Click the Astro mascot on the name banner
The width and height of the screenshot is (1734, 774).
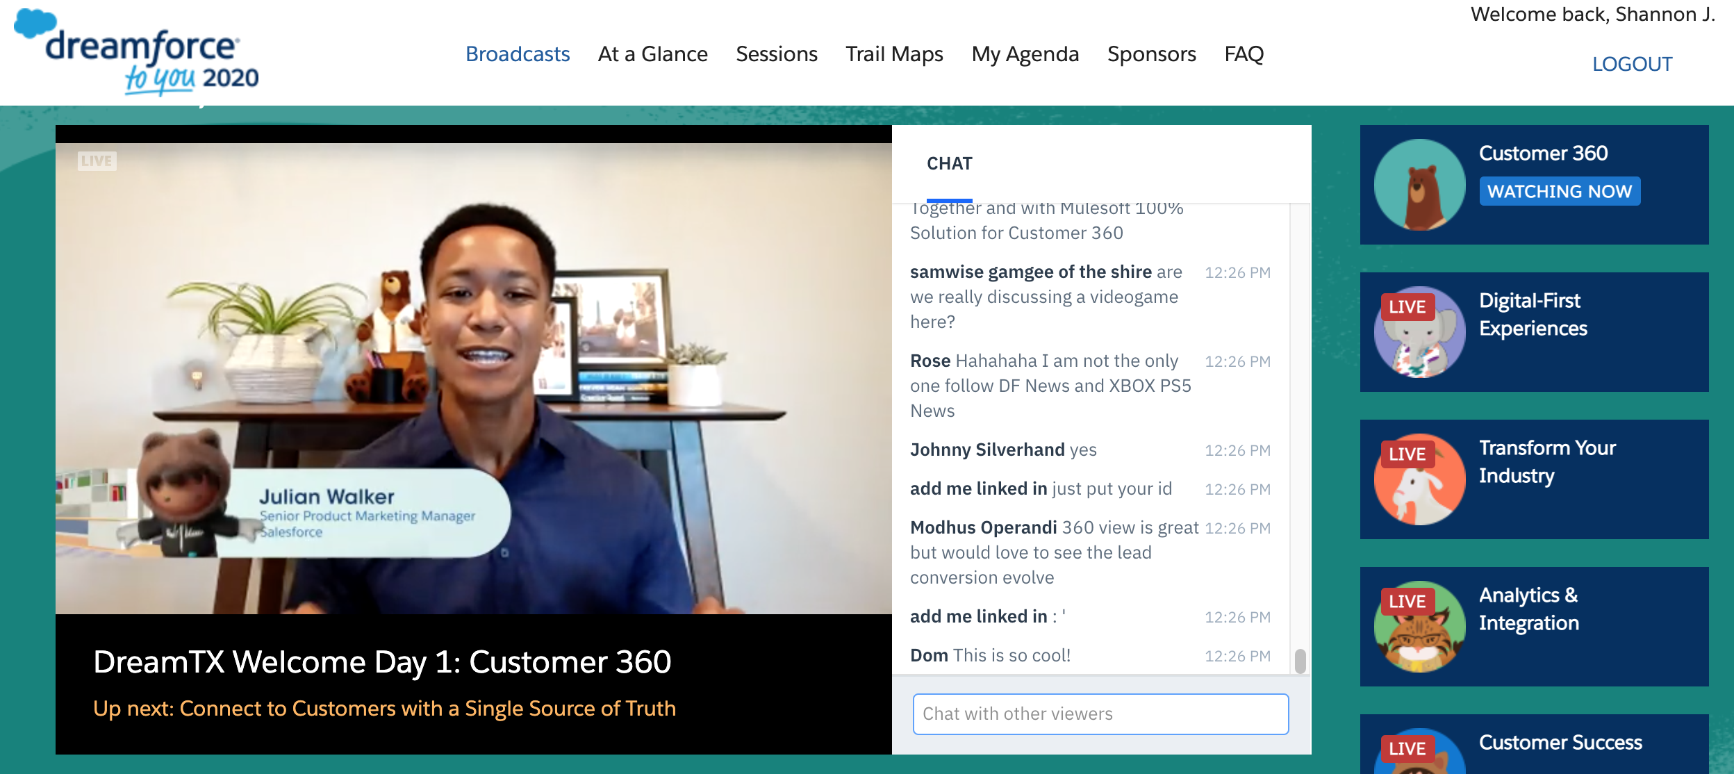[x=186, y=495]
